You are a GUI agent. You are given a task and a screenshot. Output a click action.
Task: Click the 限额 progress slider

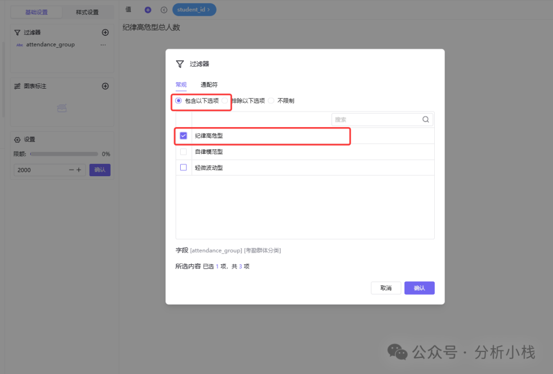[64, 154]
